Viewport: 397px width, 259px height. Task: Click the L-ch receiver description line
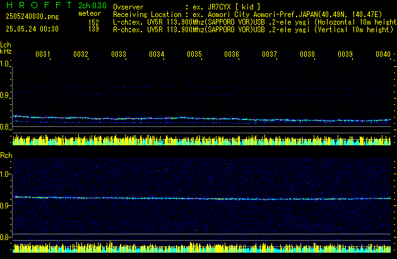(x=255, y=22)
